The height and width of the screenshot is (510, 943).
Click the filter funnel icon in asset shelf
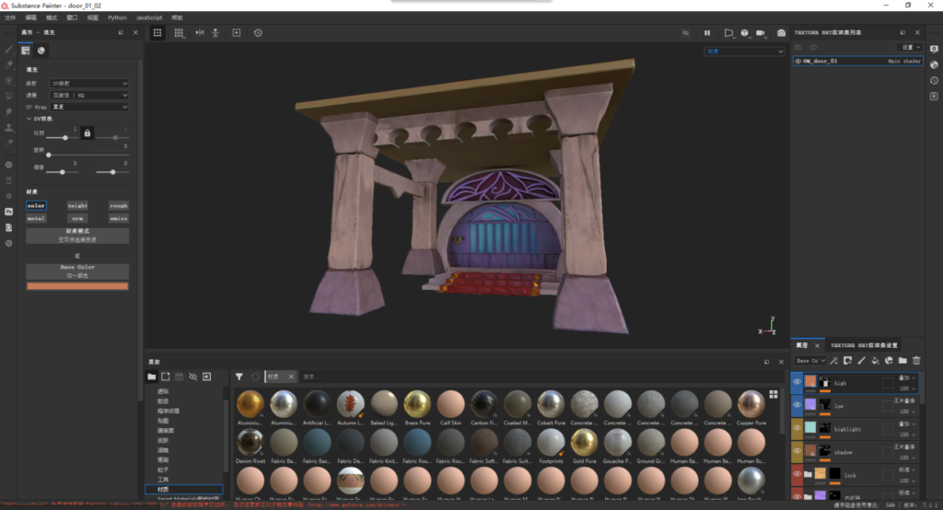click(239, 377)
